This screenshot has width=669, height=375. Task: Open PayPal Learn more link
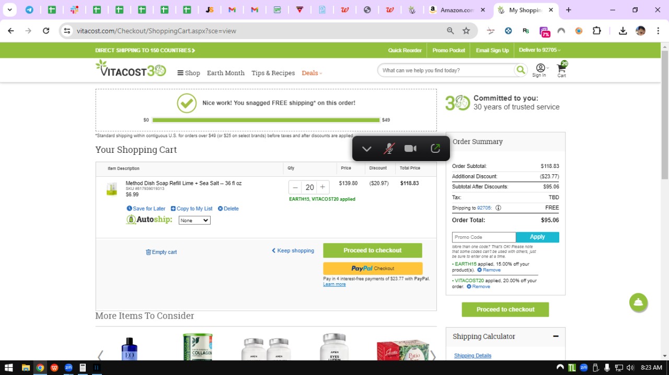[334, 284]
